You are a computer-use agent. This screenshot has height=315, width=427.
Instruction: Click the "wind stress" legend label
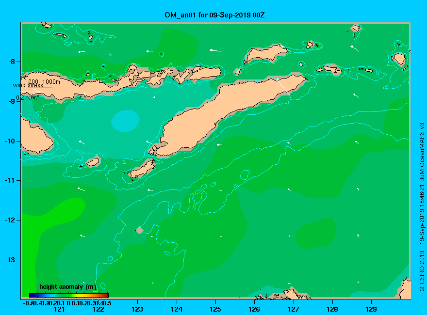click(28, 85)
